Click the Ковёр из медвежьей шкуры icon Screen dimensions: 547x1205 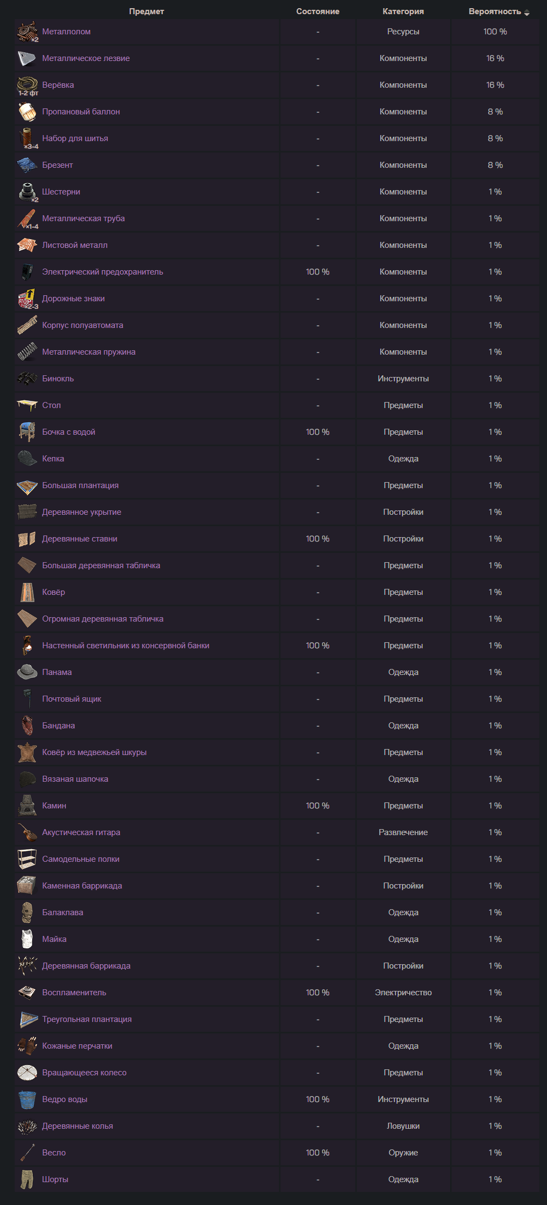tap(27, 752)
